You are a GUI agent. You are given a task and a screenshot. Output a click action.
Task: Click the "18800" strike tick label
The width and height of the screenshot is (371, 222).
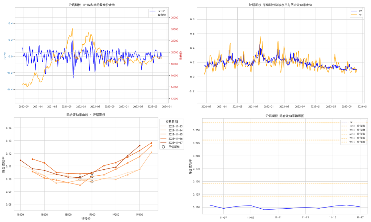click(68, 215)
